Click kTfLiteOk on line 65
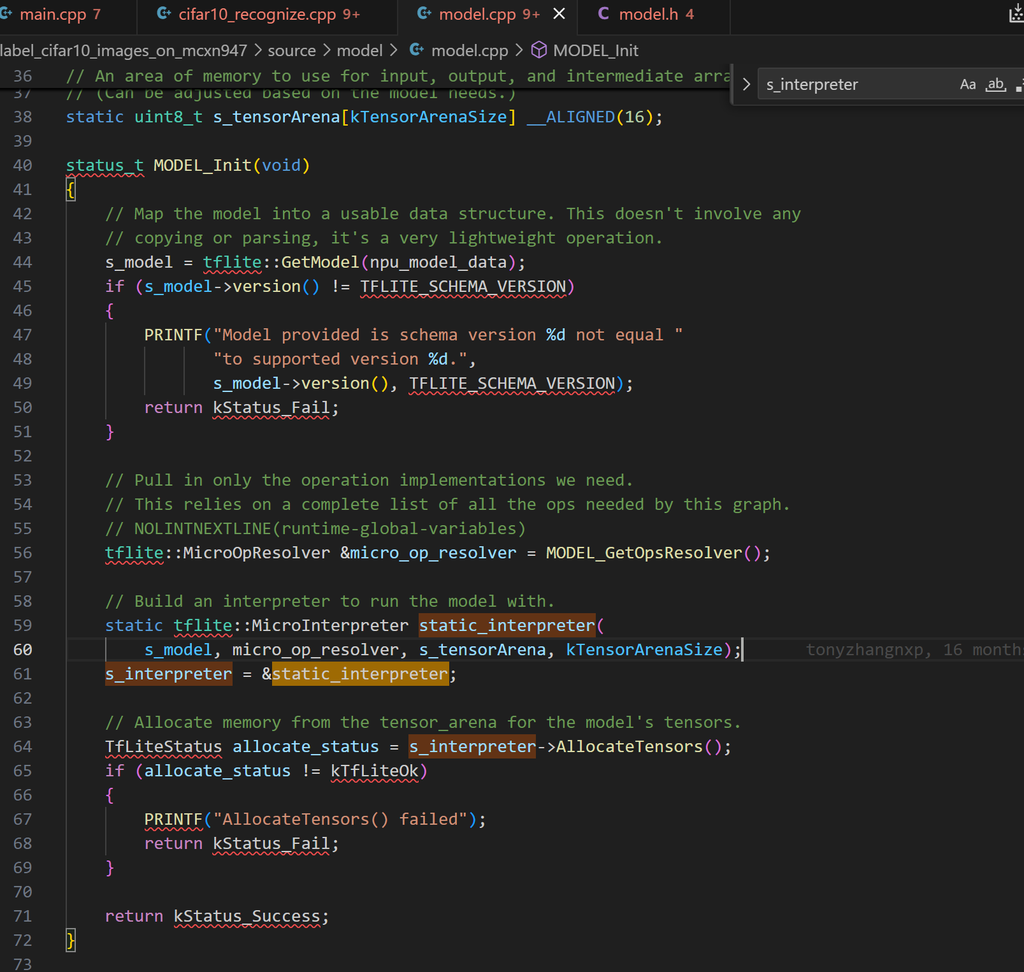Screen dimensions: 1024x972 pos(375,771)
